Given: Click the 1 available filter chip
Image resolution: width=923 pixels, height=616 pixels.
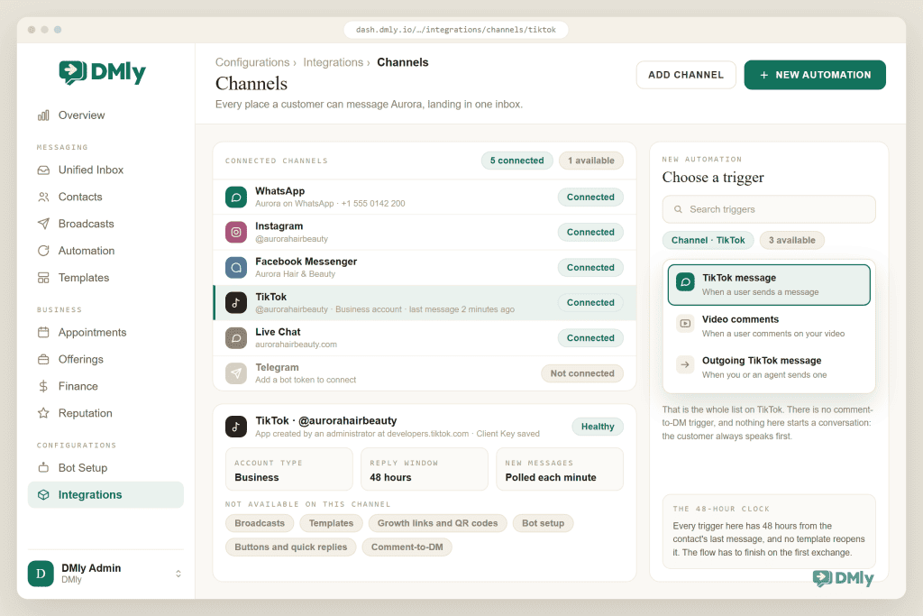Looking at the screenshot, I should 591,161.
